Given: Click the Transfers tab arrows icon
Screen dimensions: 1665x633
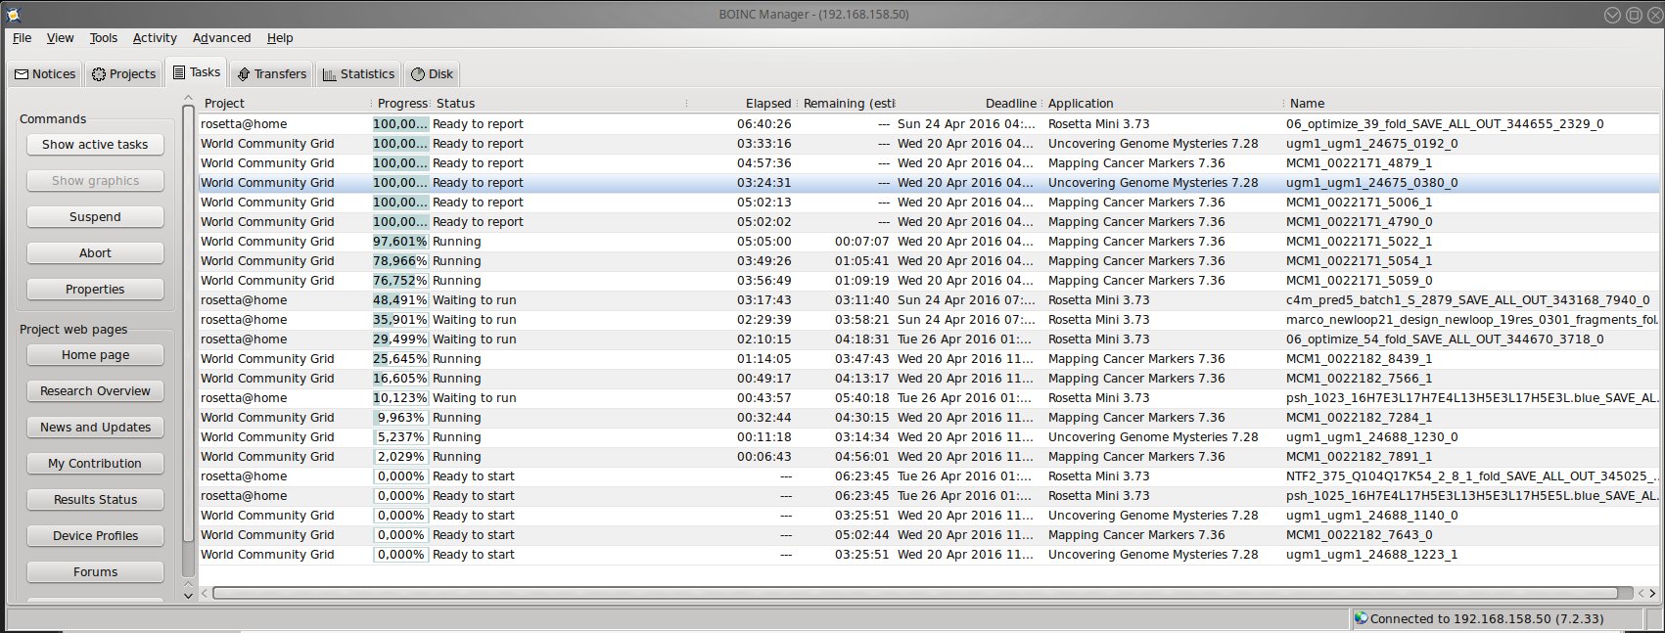Looking at the screenshot, I should 244,74.
